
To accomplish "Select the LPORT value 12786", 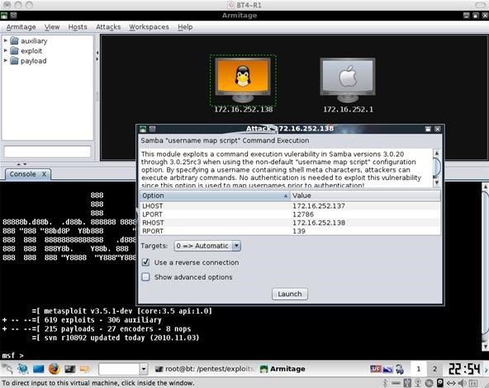I will pos(303,215).
